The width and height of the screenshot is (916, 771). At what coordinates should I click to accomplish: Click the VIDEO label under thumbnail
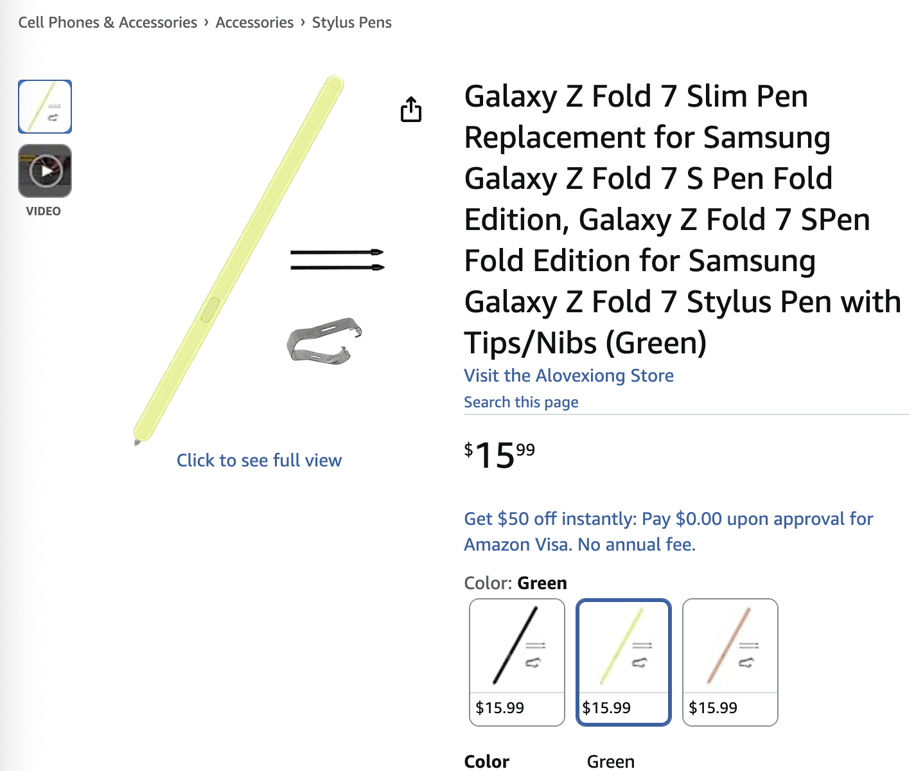pyautogui.click(x=44, y=211)
